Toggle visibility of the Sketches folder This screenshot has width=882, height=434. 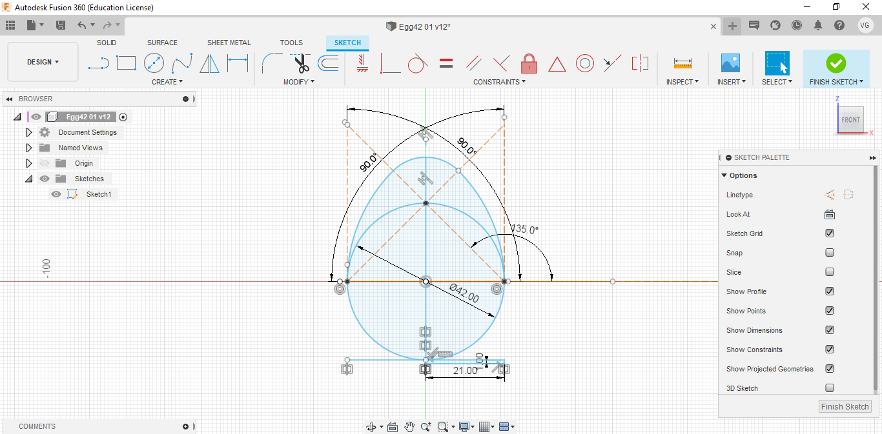pyautogui.click(x=45, y=179)
